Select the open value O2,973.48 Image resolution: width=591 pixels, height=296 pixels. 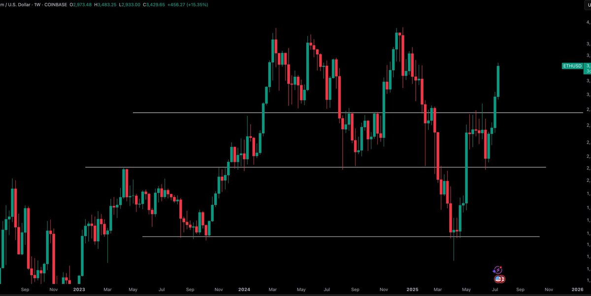[x=80, y=4]
